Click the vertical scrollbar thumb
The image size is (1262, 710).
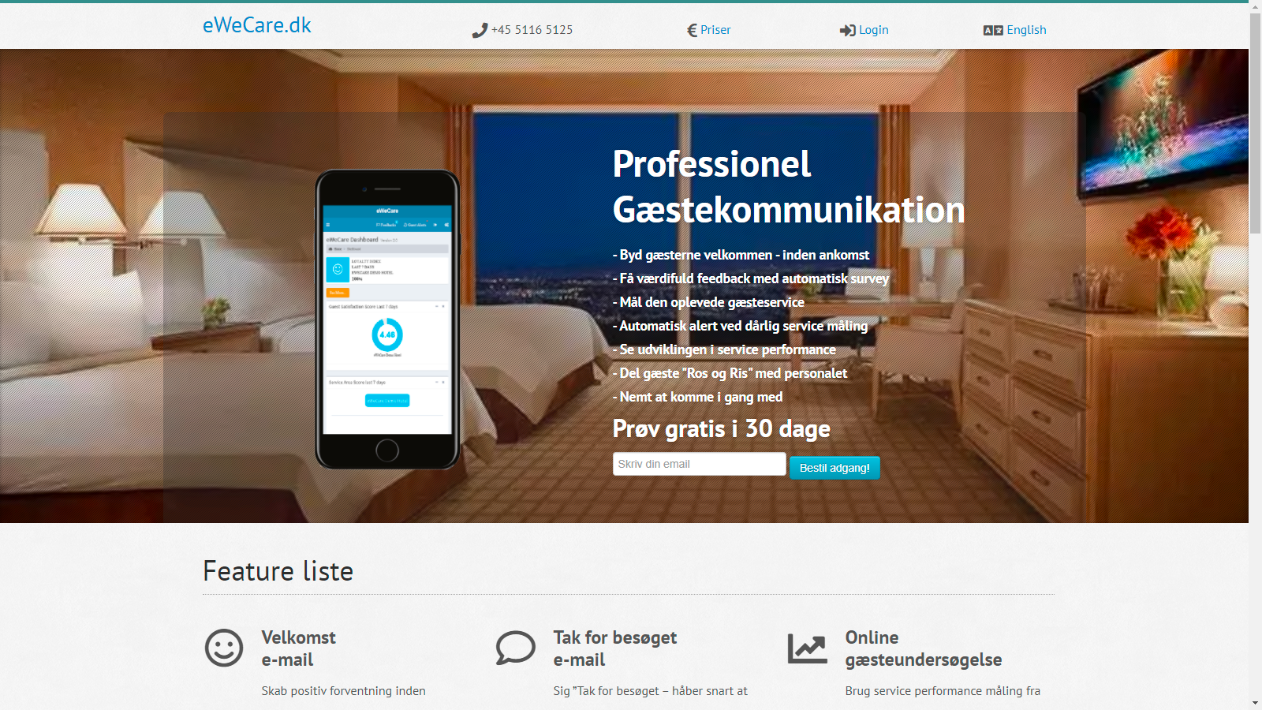[1255, 123]
